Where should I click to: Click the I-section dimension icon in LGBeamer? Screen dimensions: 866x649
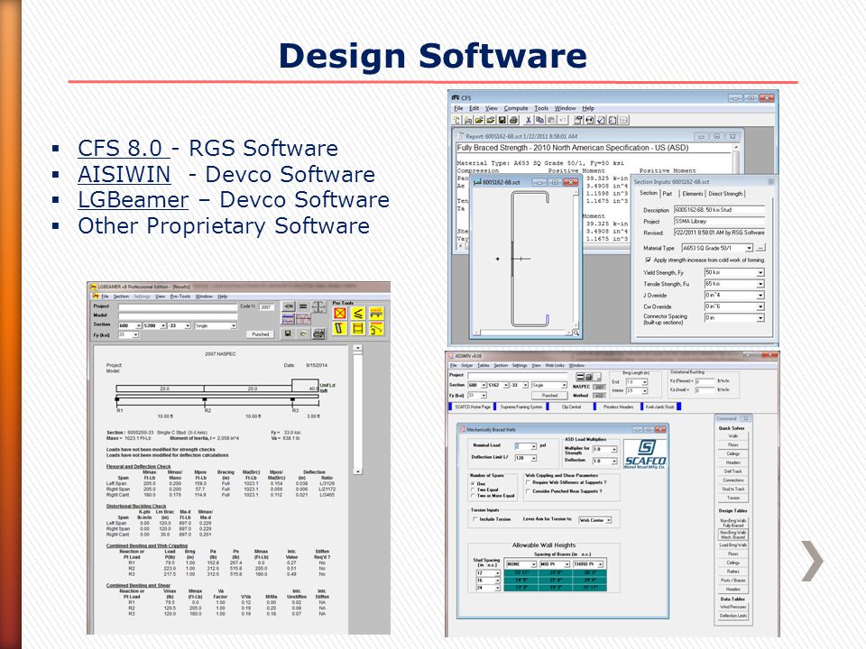click(x=319, y=306)
